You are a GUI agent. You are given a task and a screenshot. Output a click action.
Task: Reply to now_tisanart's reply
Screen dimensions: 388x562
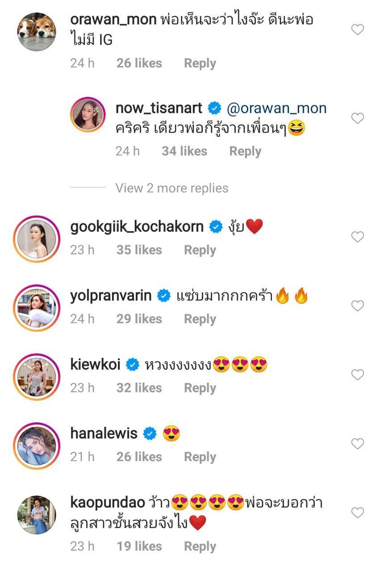click(x=245, y=151)
